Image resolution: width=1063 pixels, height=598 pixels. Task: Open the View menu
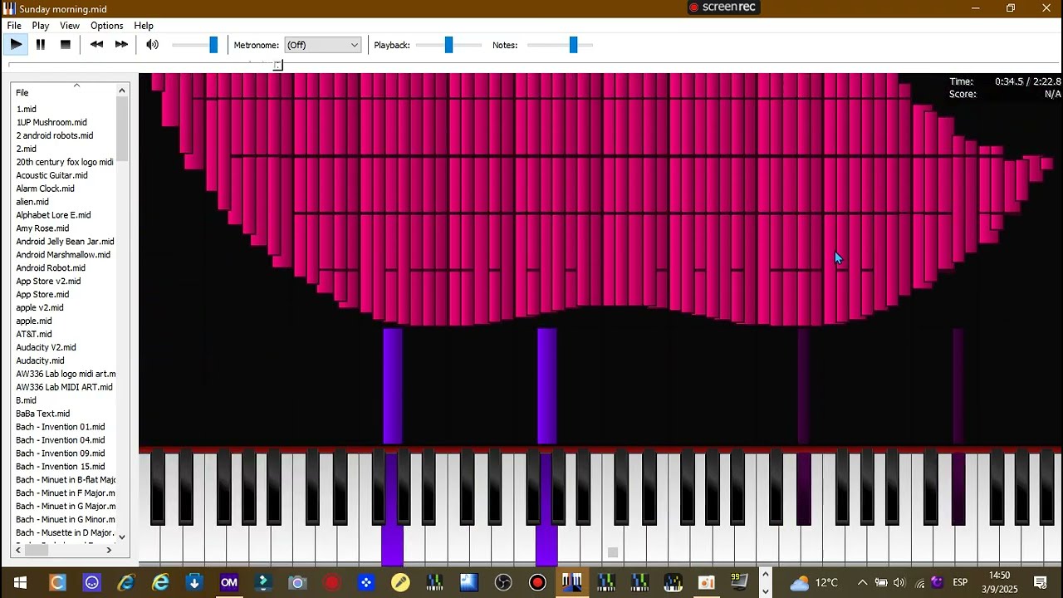coord(70,26)
